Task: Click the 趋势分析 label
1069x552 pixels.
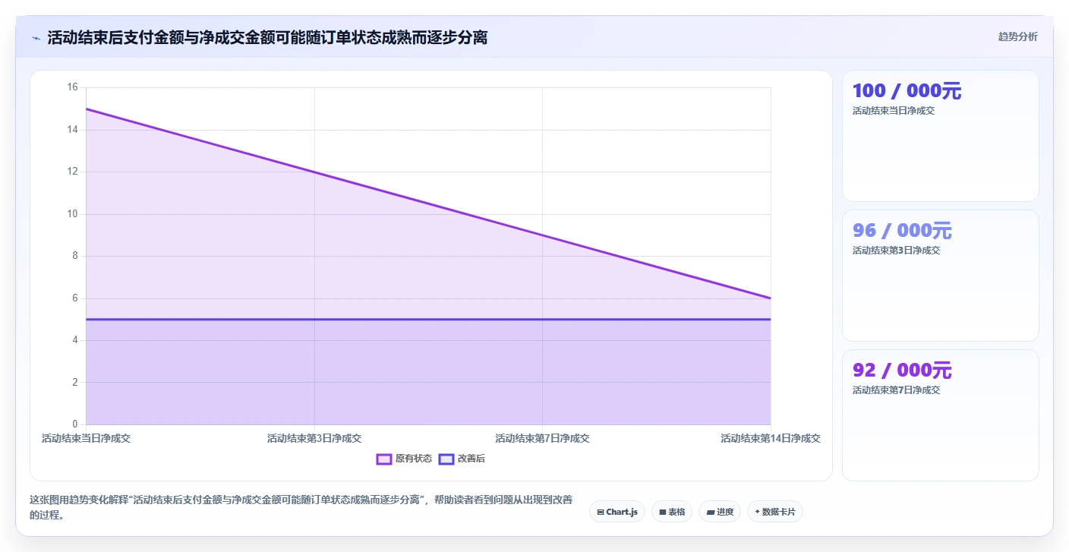Action: pos(1017,36)
